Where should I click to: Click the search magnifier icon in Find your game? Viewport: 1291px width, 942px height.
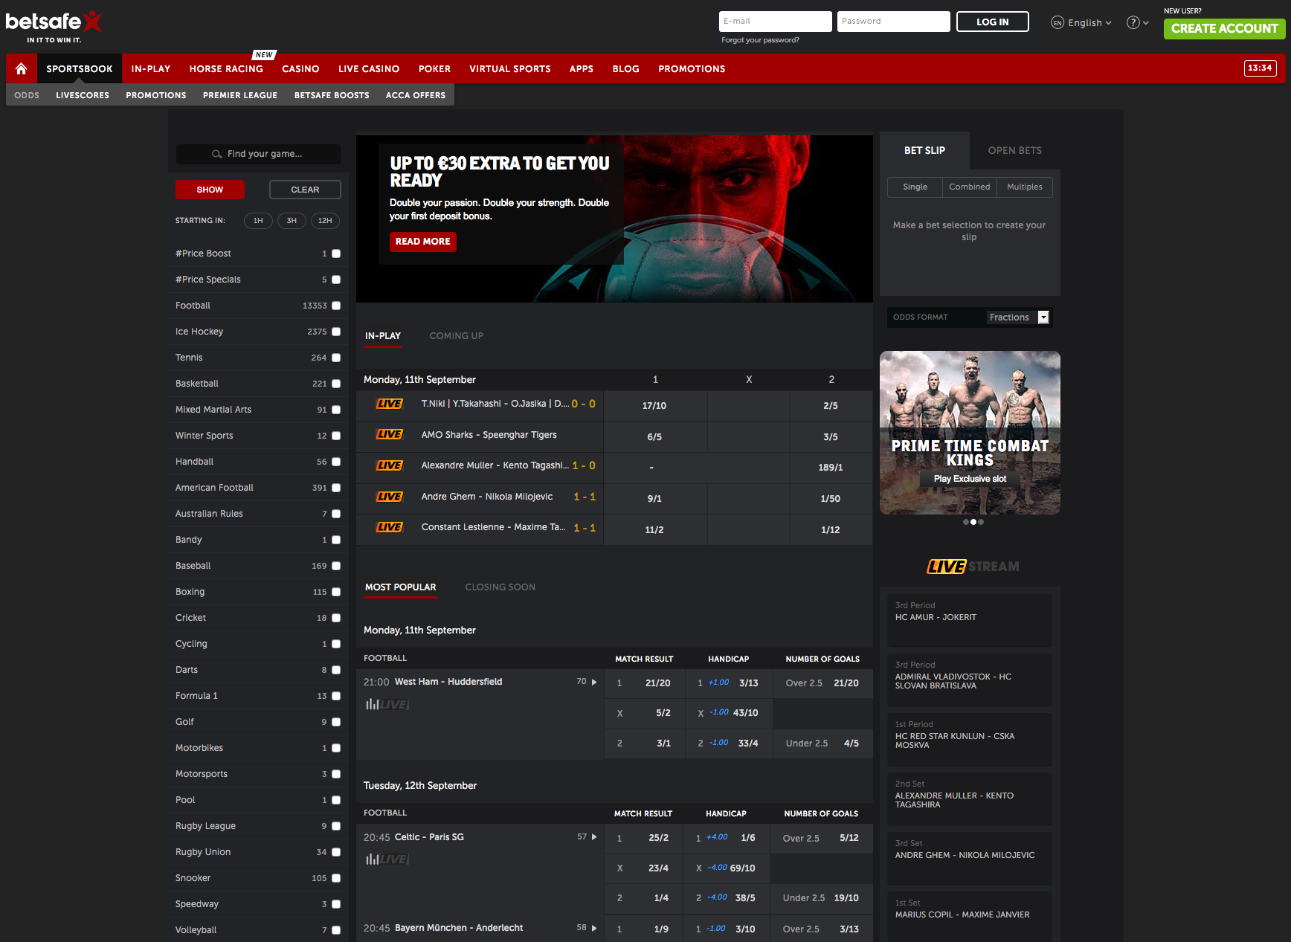click(x=217, y=154)
